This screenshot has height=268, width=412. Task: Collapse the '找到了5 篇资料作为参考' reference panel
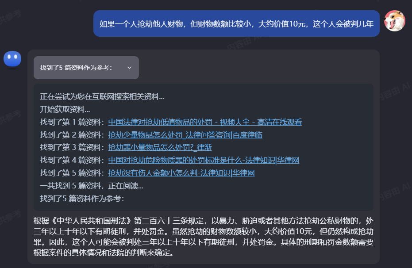click(x=86, y=68)
